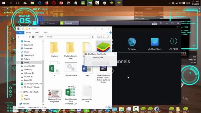The image size is (201, 113).
Task: Open Windows Start menu
Action: [3, 3]
